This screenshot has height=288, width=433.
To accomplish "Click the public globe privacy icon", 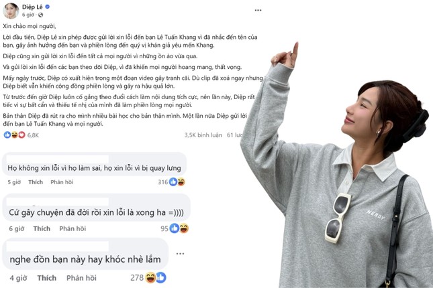I will pyautogui.click(x=40, y=15).
